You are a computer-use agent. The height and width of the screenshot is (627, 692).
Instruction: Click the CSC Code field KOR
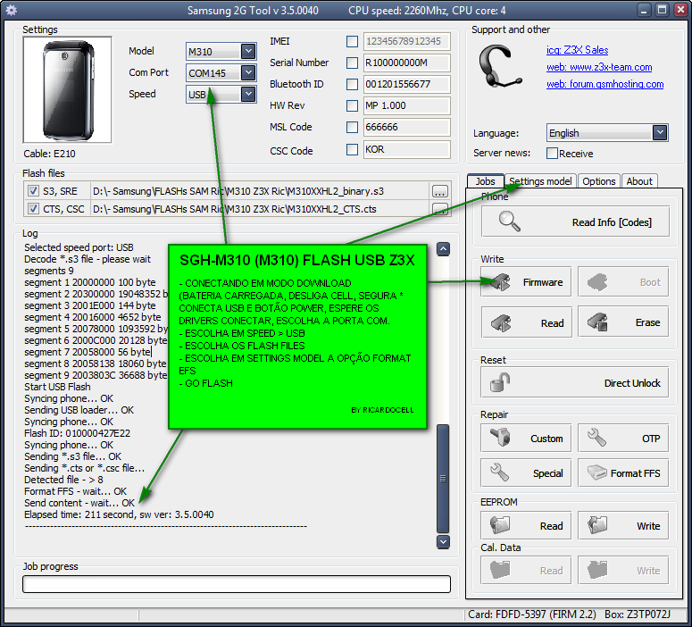407,149
